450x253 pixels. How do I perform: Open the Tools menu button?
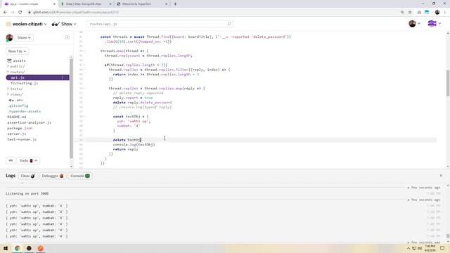(x=28, y=161)
